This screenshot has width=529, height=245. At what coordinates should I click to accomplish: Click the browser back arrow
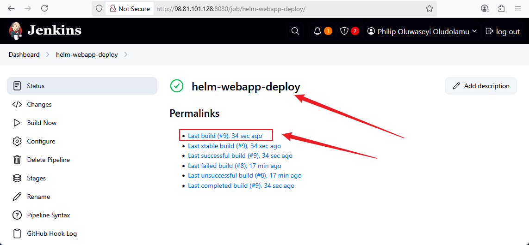(11, 9)
